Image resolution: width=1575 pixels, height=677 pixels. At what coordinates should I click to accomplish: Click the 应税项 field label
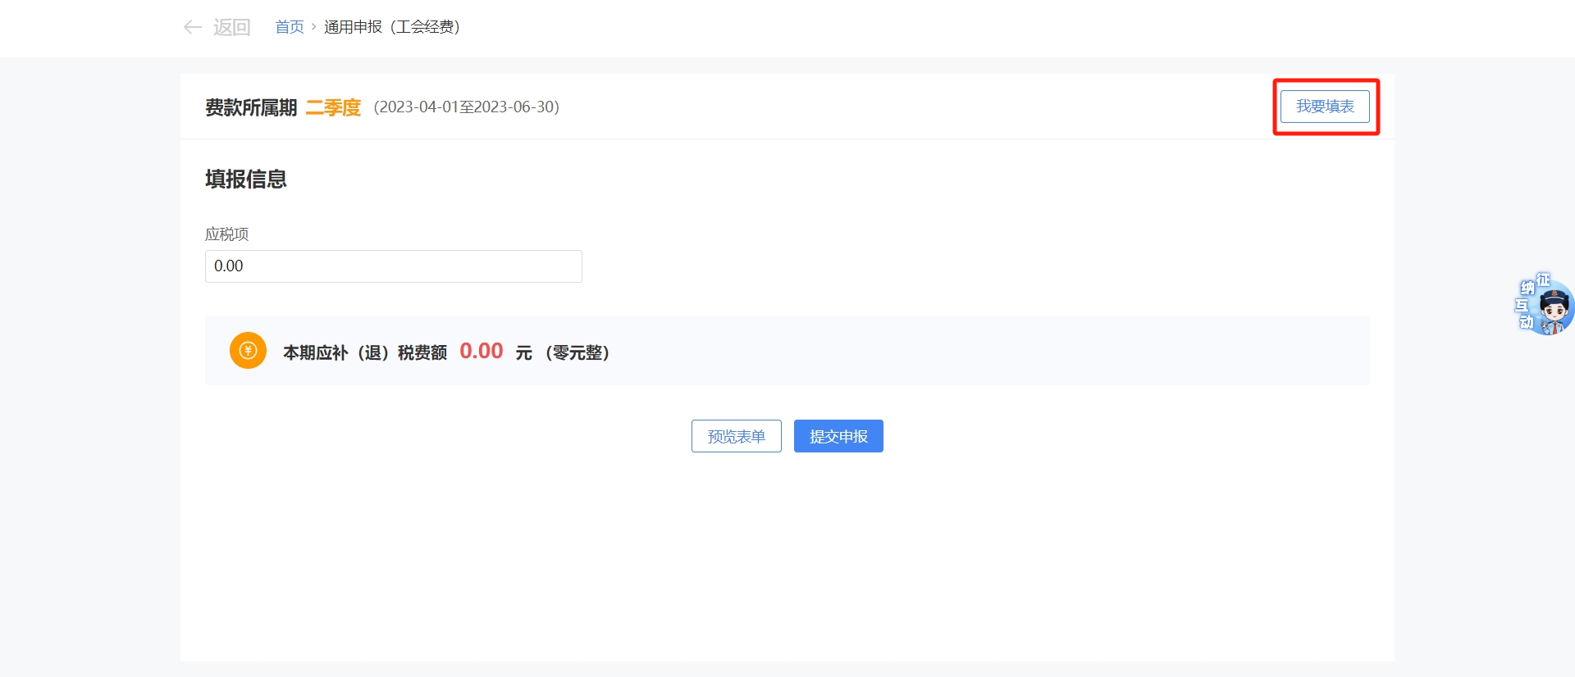tap(226, 234)
